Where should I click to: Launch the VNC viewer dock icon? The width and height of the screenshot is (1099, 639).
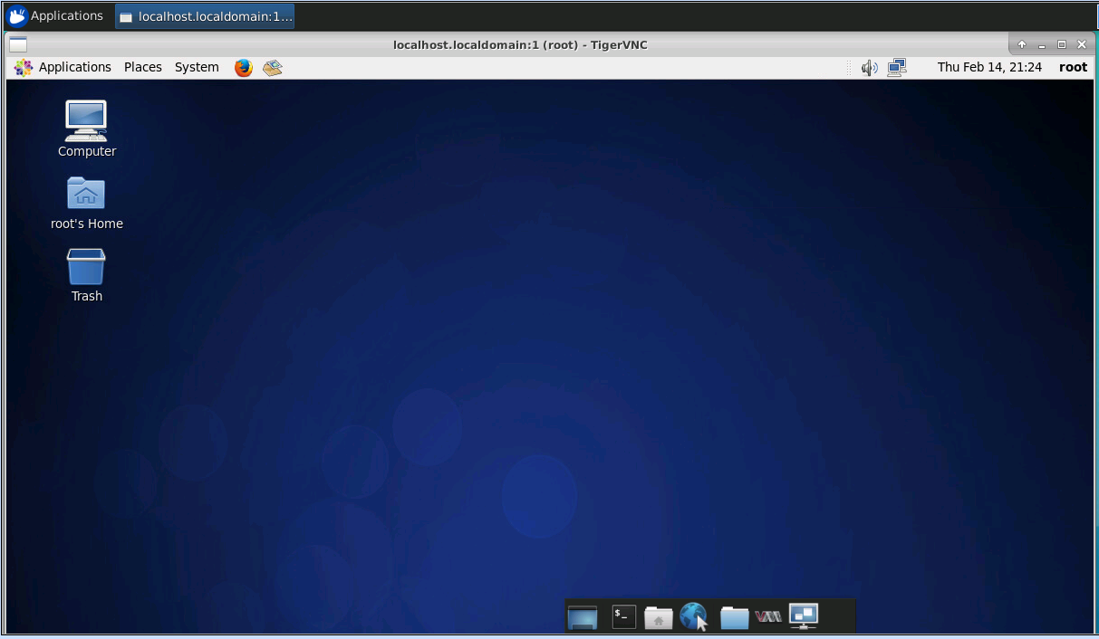click(x=768, y=617)
